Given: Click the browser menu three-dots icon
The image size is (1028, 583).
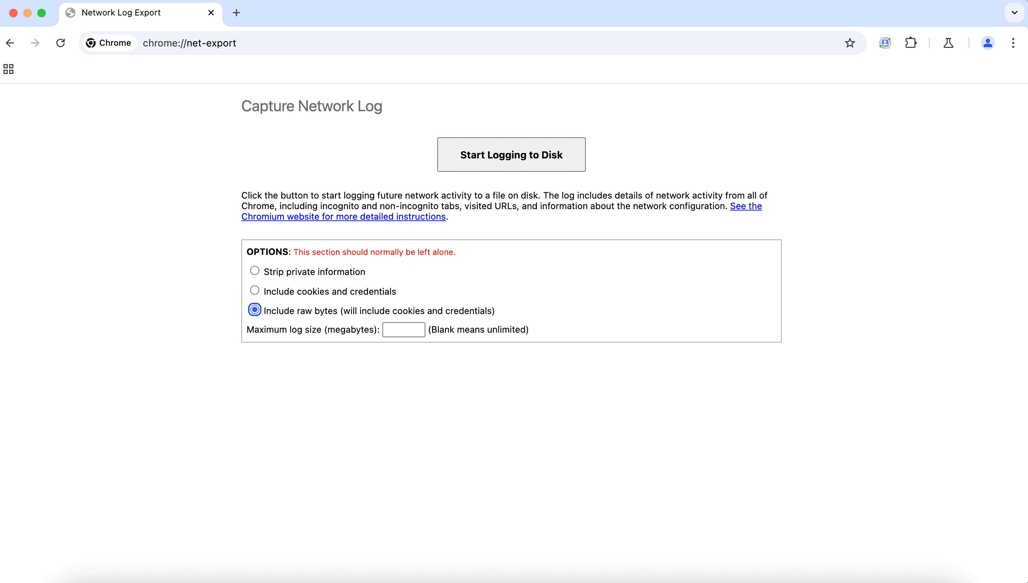Looking at the screenshot, I should (x=1013, y=43).
